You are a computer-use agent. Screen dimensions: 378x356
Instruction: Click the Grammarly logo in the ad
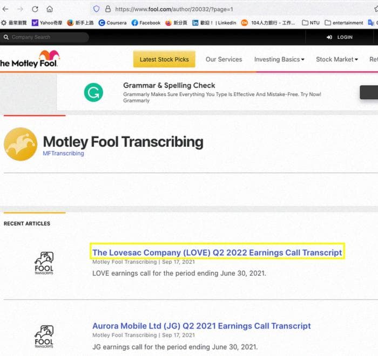tap(93, 92)
